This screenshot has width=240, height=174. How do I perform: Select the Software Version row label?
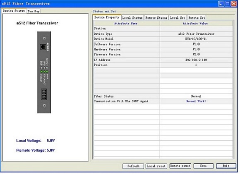coord(107,44)
